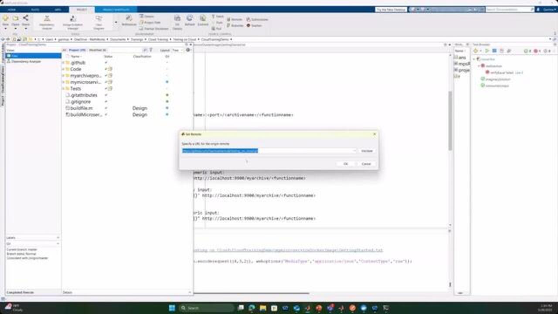Open Git Details in ribbon
The width and height of the screenshot is (558, 314).
pyautogui.click(x=177, y=20)
